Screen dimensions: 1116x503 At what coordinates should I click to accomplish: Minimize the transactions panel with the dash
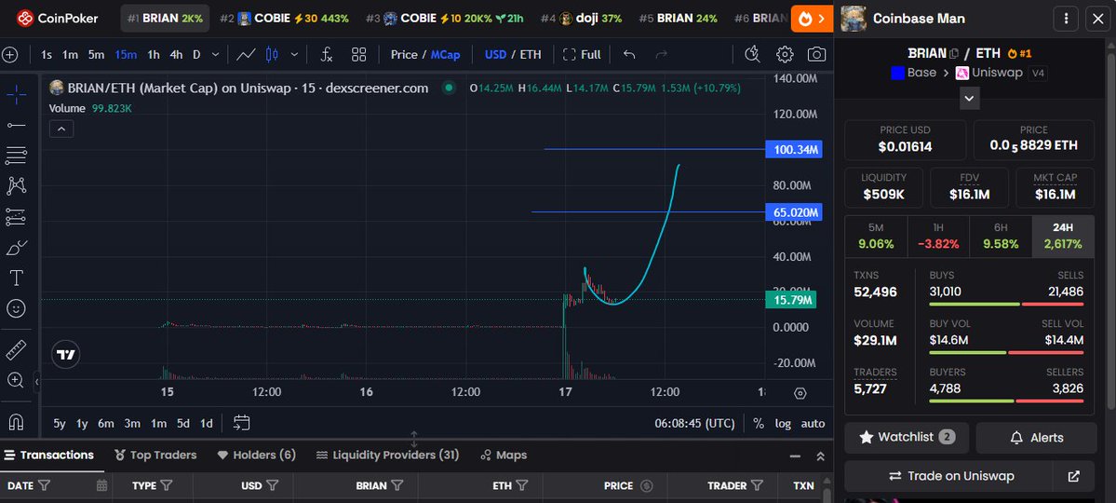point(794,456)
